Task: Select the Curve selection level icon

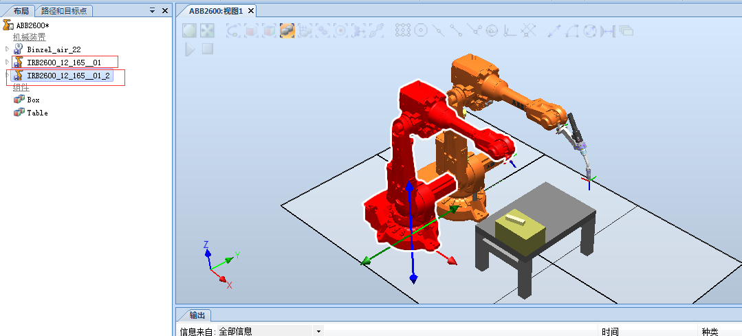Action: 233,31
